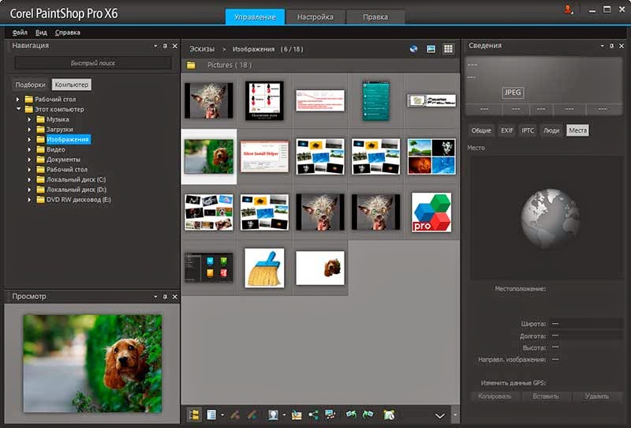
Task: Click the tray-with-arrow icon in bottom toolbar
Action: point(297,415)
